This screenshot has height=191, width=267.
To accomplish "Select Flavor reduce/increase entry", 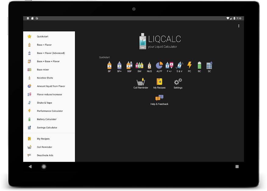I will 49,94.
